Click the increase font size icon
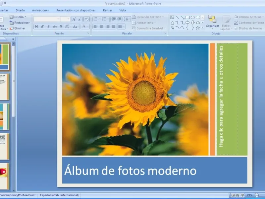The image size is (265, 199). coord(74,19)
